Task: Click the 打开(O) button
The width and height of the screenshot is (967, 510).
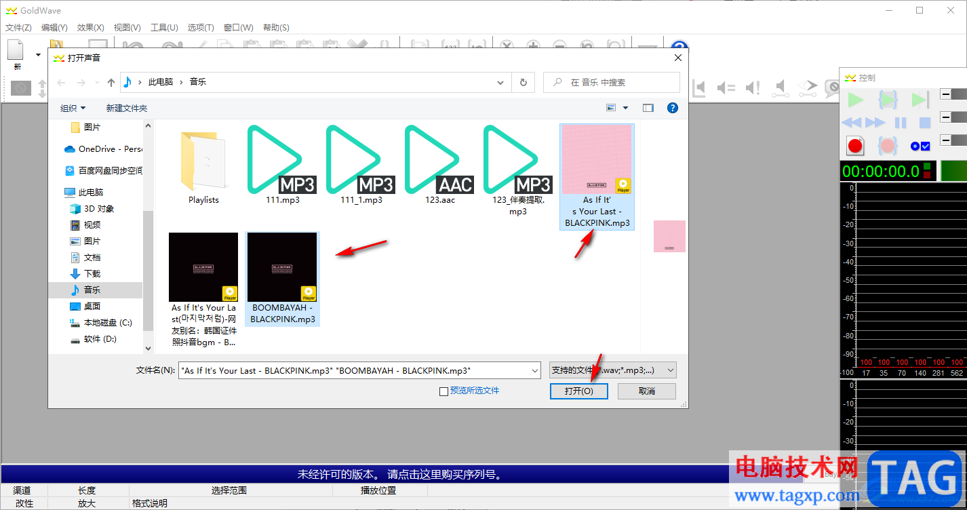Action: click(x=578, y=391)
